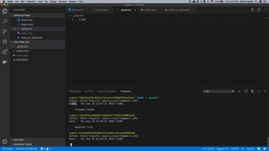Close the .gitignore editor tab

[x=135, y=10]
